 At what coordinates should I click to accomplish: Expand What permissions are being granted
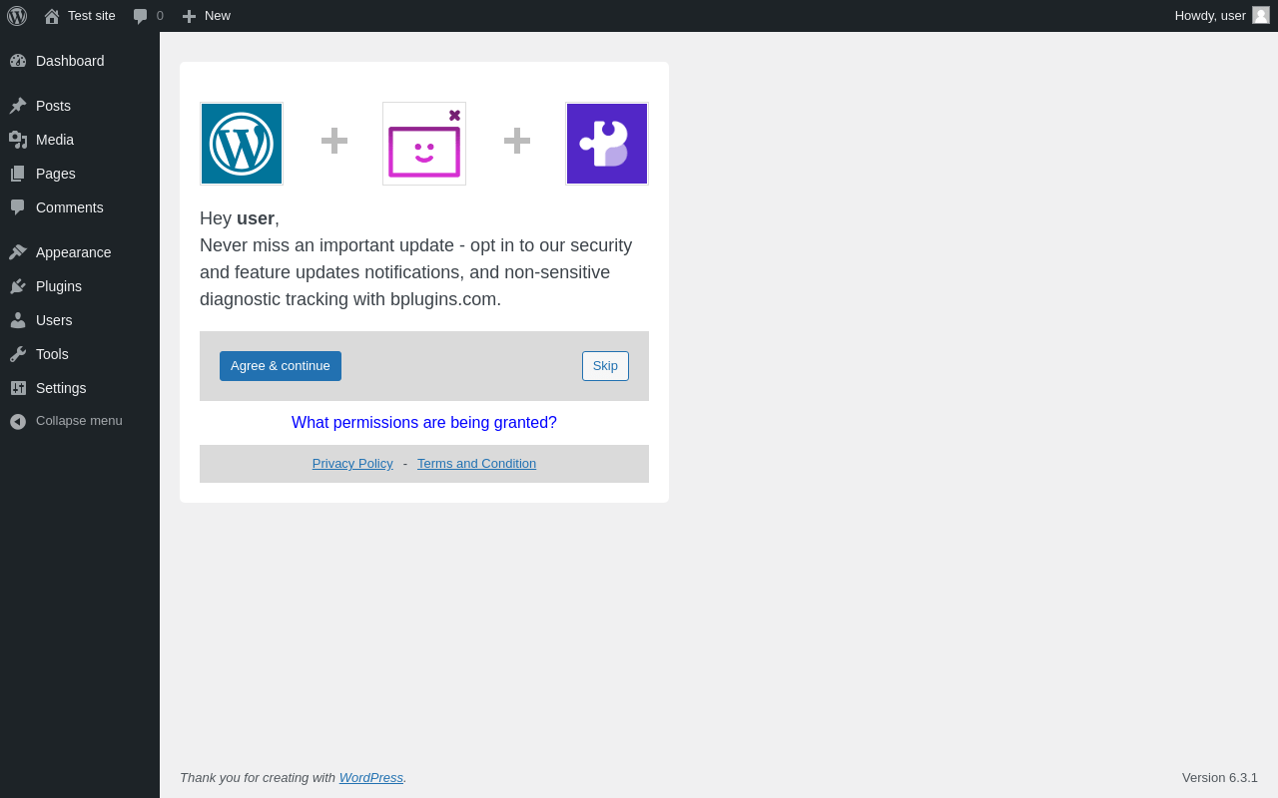tap(424, 423)
